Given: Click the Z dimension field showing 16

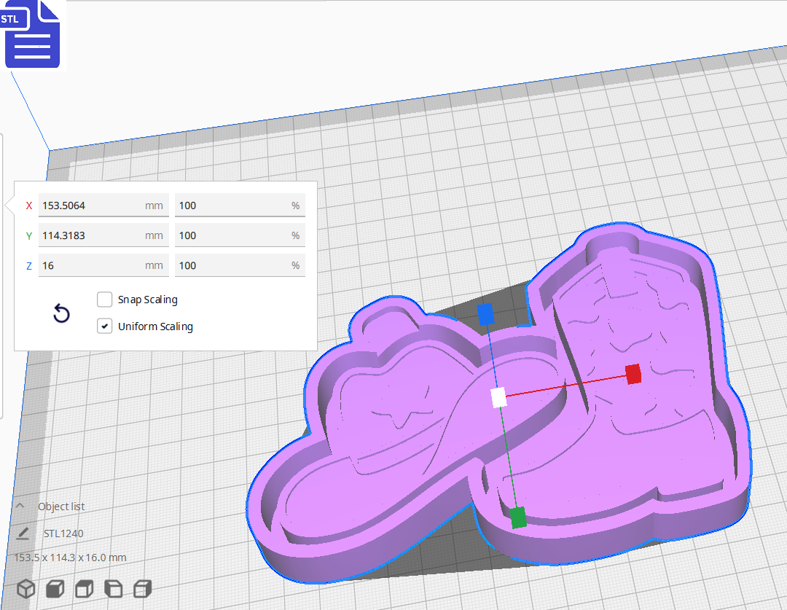Looking at the screenshot, I should [x=102, y=265].
